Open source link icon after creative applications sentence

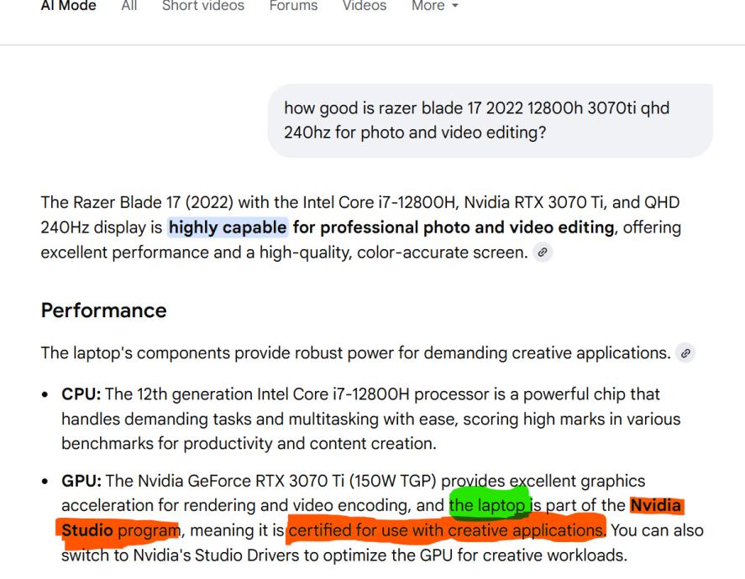pyautogui.click(x=685, y=353)
